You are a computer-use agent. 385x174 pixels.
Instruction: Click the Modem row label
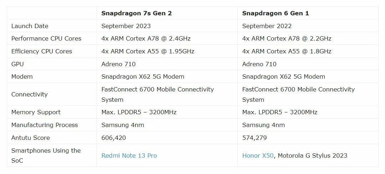[x=22, y=77]
